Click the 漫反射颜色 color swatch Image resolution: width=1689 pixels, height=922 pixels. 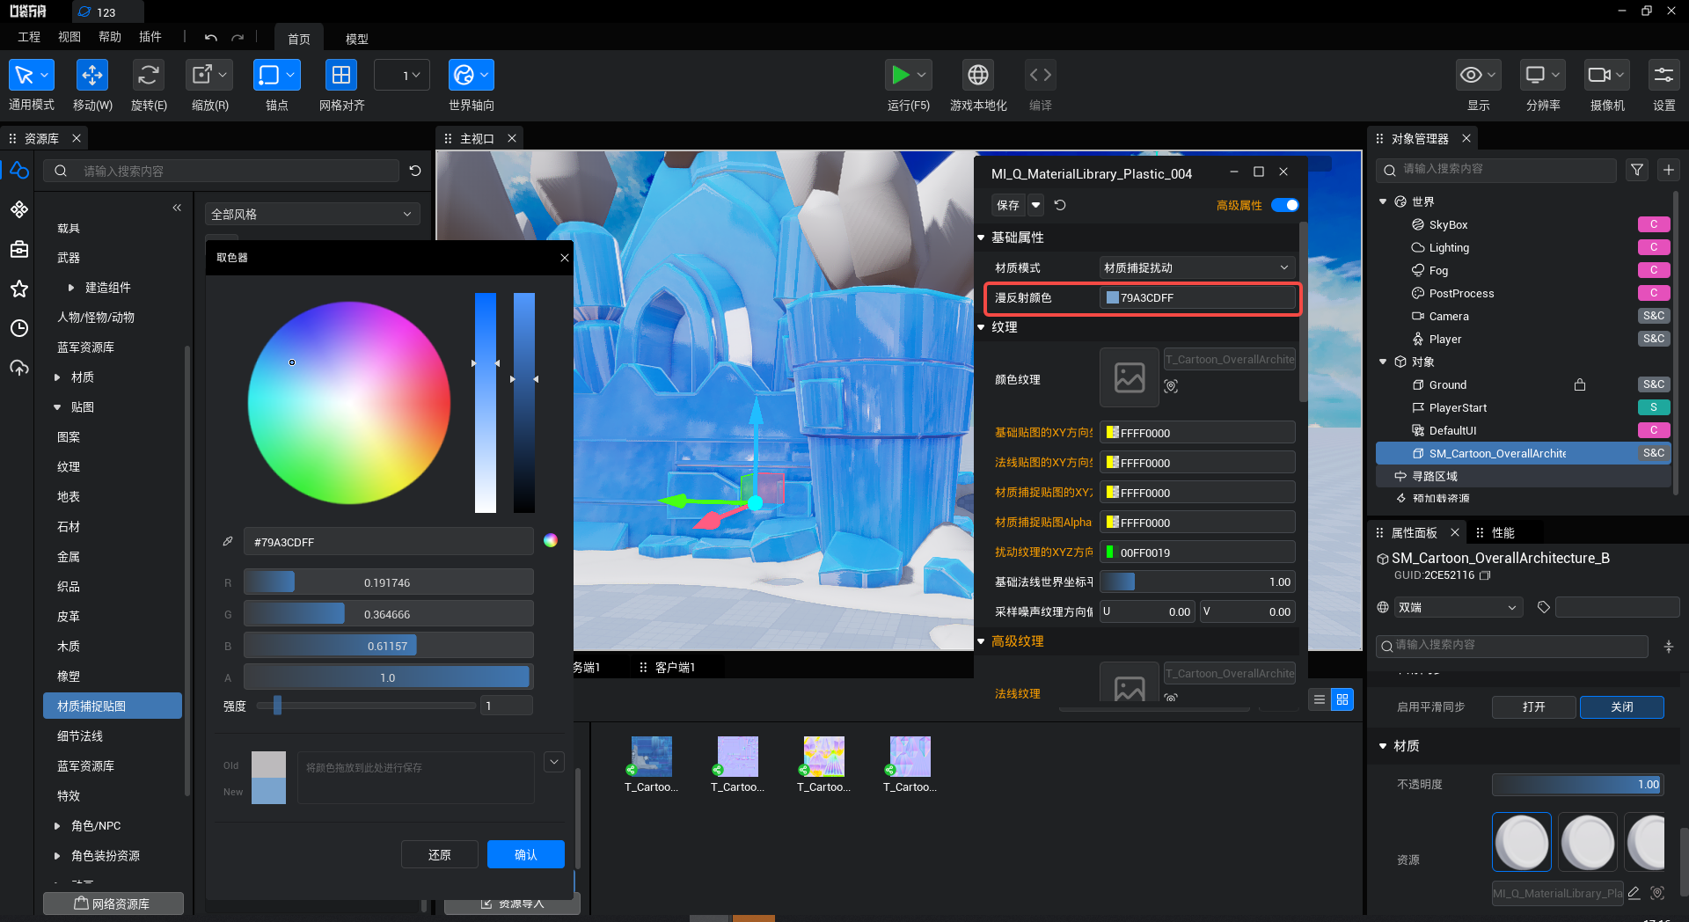click(x=1113, y=297)
